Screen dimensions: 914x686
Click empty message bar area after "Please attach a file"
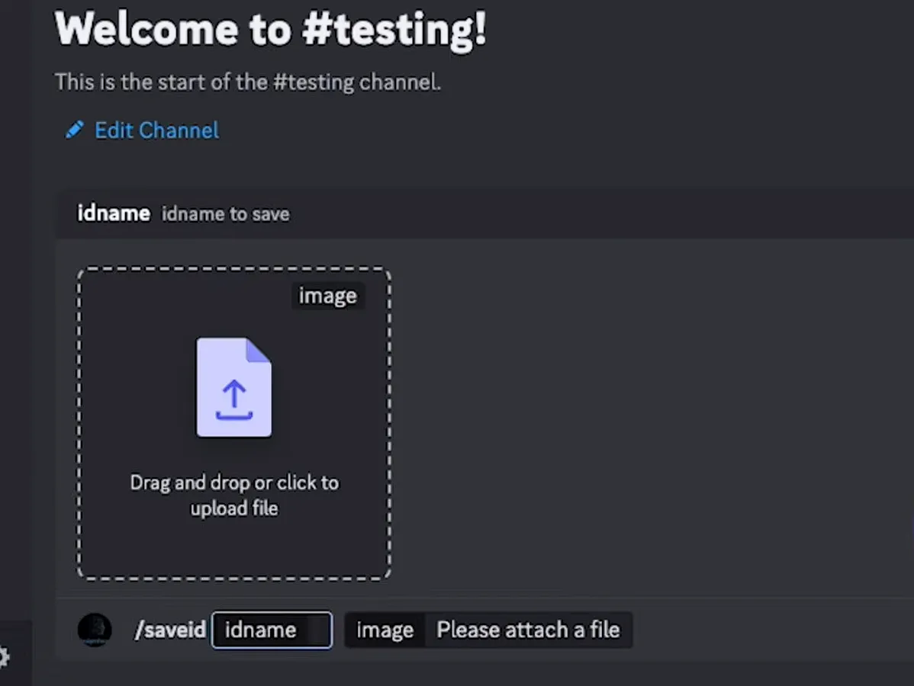click(x=763, y=630)
